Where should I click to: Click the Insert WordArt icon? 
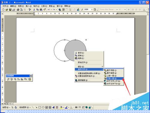tap(53, 107)
